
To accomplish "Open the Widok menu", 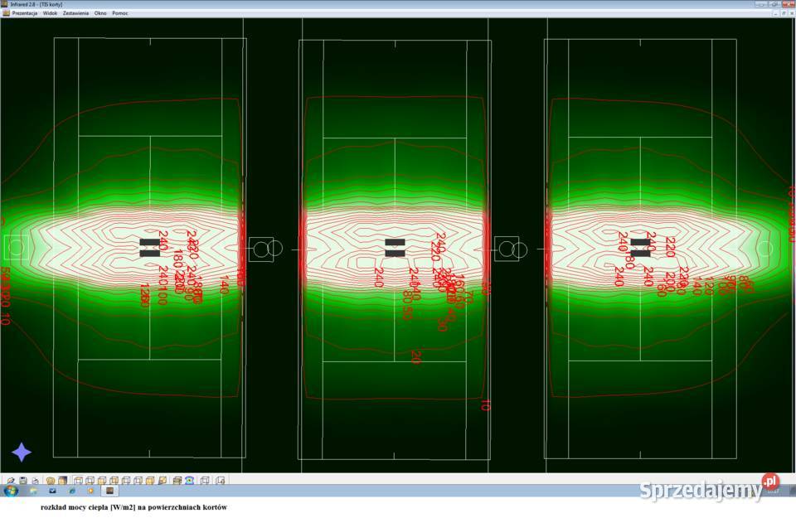I will tap(50, 13).
